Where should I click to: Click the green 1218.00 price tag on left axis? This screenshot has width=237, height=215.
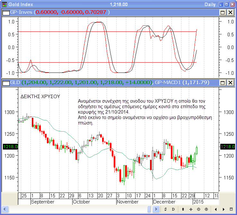pos(11,147)
